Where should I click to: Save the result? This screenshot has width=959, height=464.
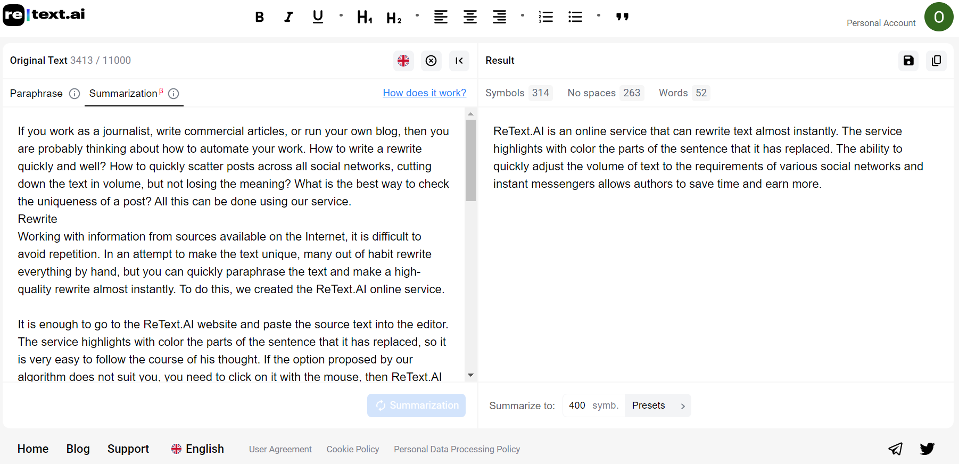click(x=908, y=61)
